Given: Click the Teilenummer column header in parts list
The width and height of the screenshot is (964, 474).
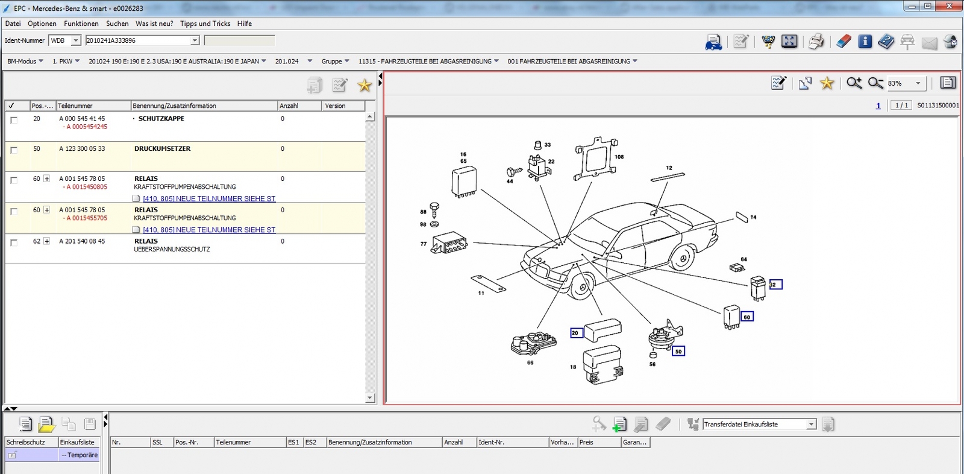Looking at the screenshot, I should click(x=93, y=106).
